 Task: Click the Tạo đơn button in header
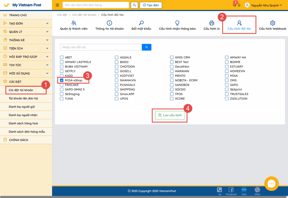(x=151, y=5)
